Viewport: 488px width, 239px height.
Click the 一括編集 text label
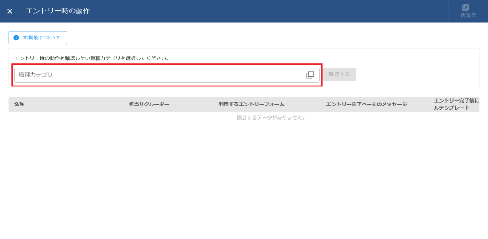[x=465, y=16]
